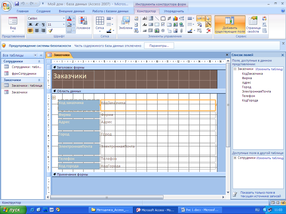The width and height of the screenshot is (286, 214).
Task: Switch to Рис 1.docx taskbar window
Action: 200,210
